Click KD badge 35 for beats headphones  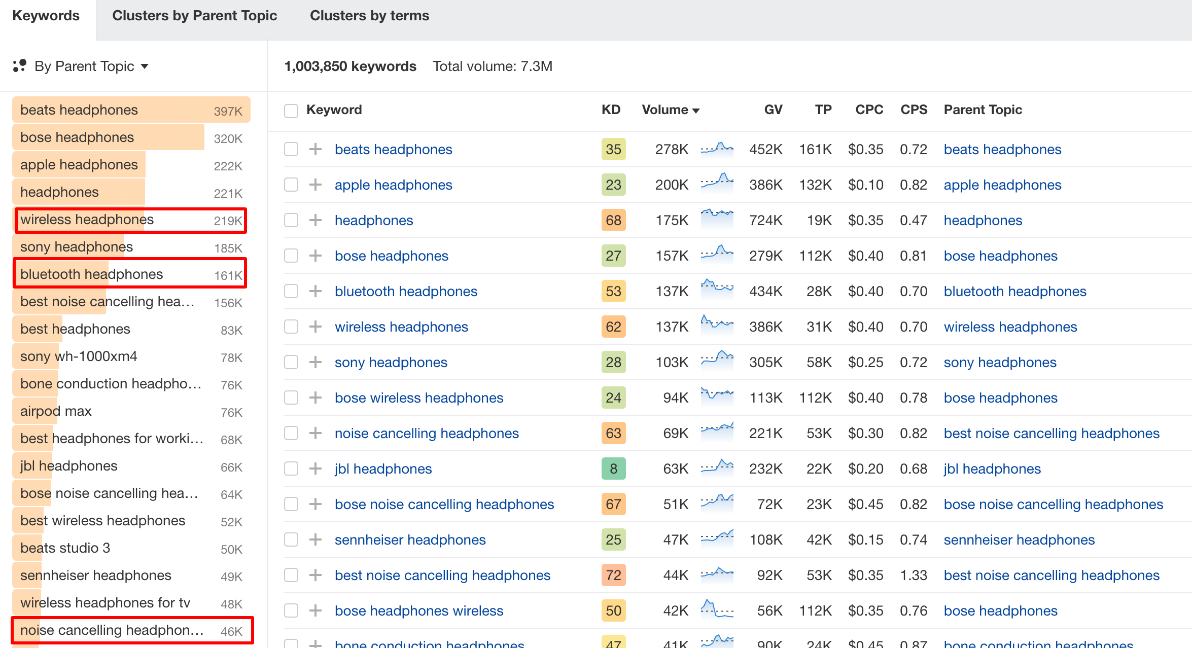coord(613,149)
